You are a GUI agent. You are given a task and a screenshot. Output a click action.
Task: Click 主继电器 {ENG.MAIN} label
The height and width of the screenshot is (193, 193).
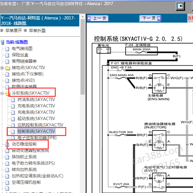coord(159,97)
